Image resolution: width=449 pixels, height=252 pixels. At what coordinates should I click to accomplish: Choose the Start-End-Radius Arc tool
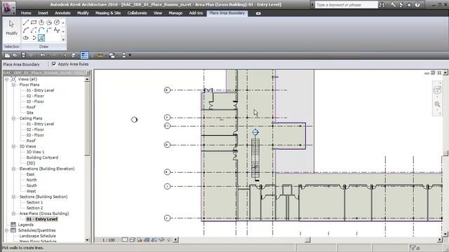coord(26,30)
